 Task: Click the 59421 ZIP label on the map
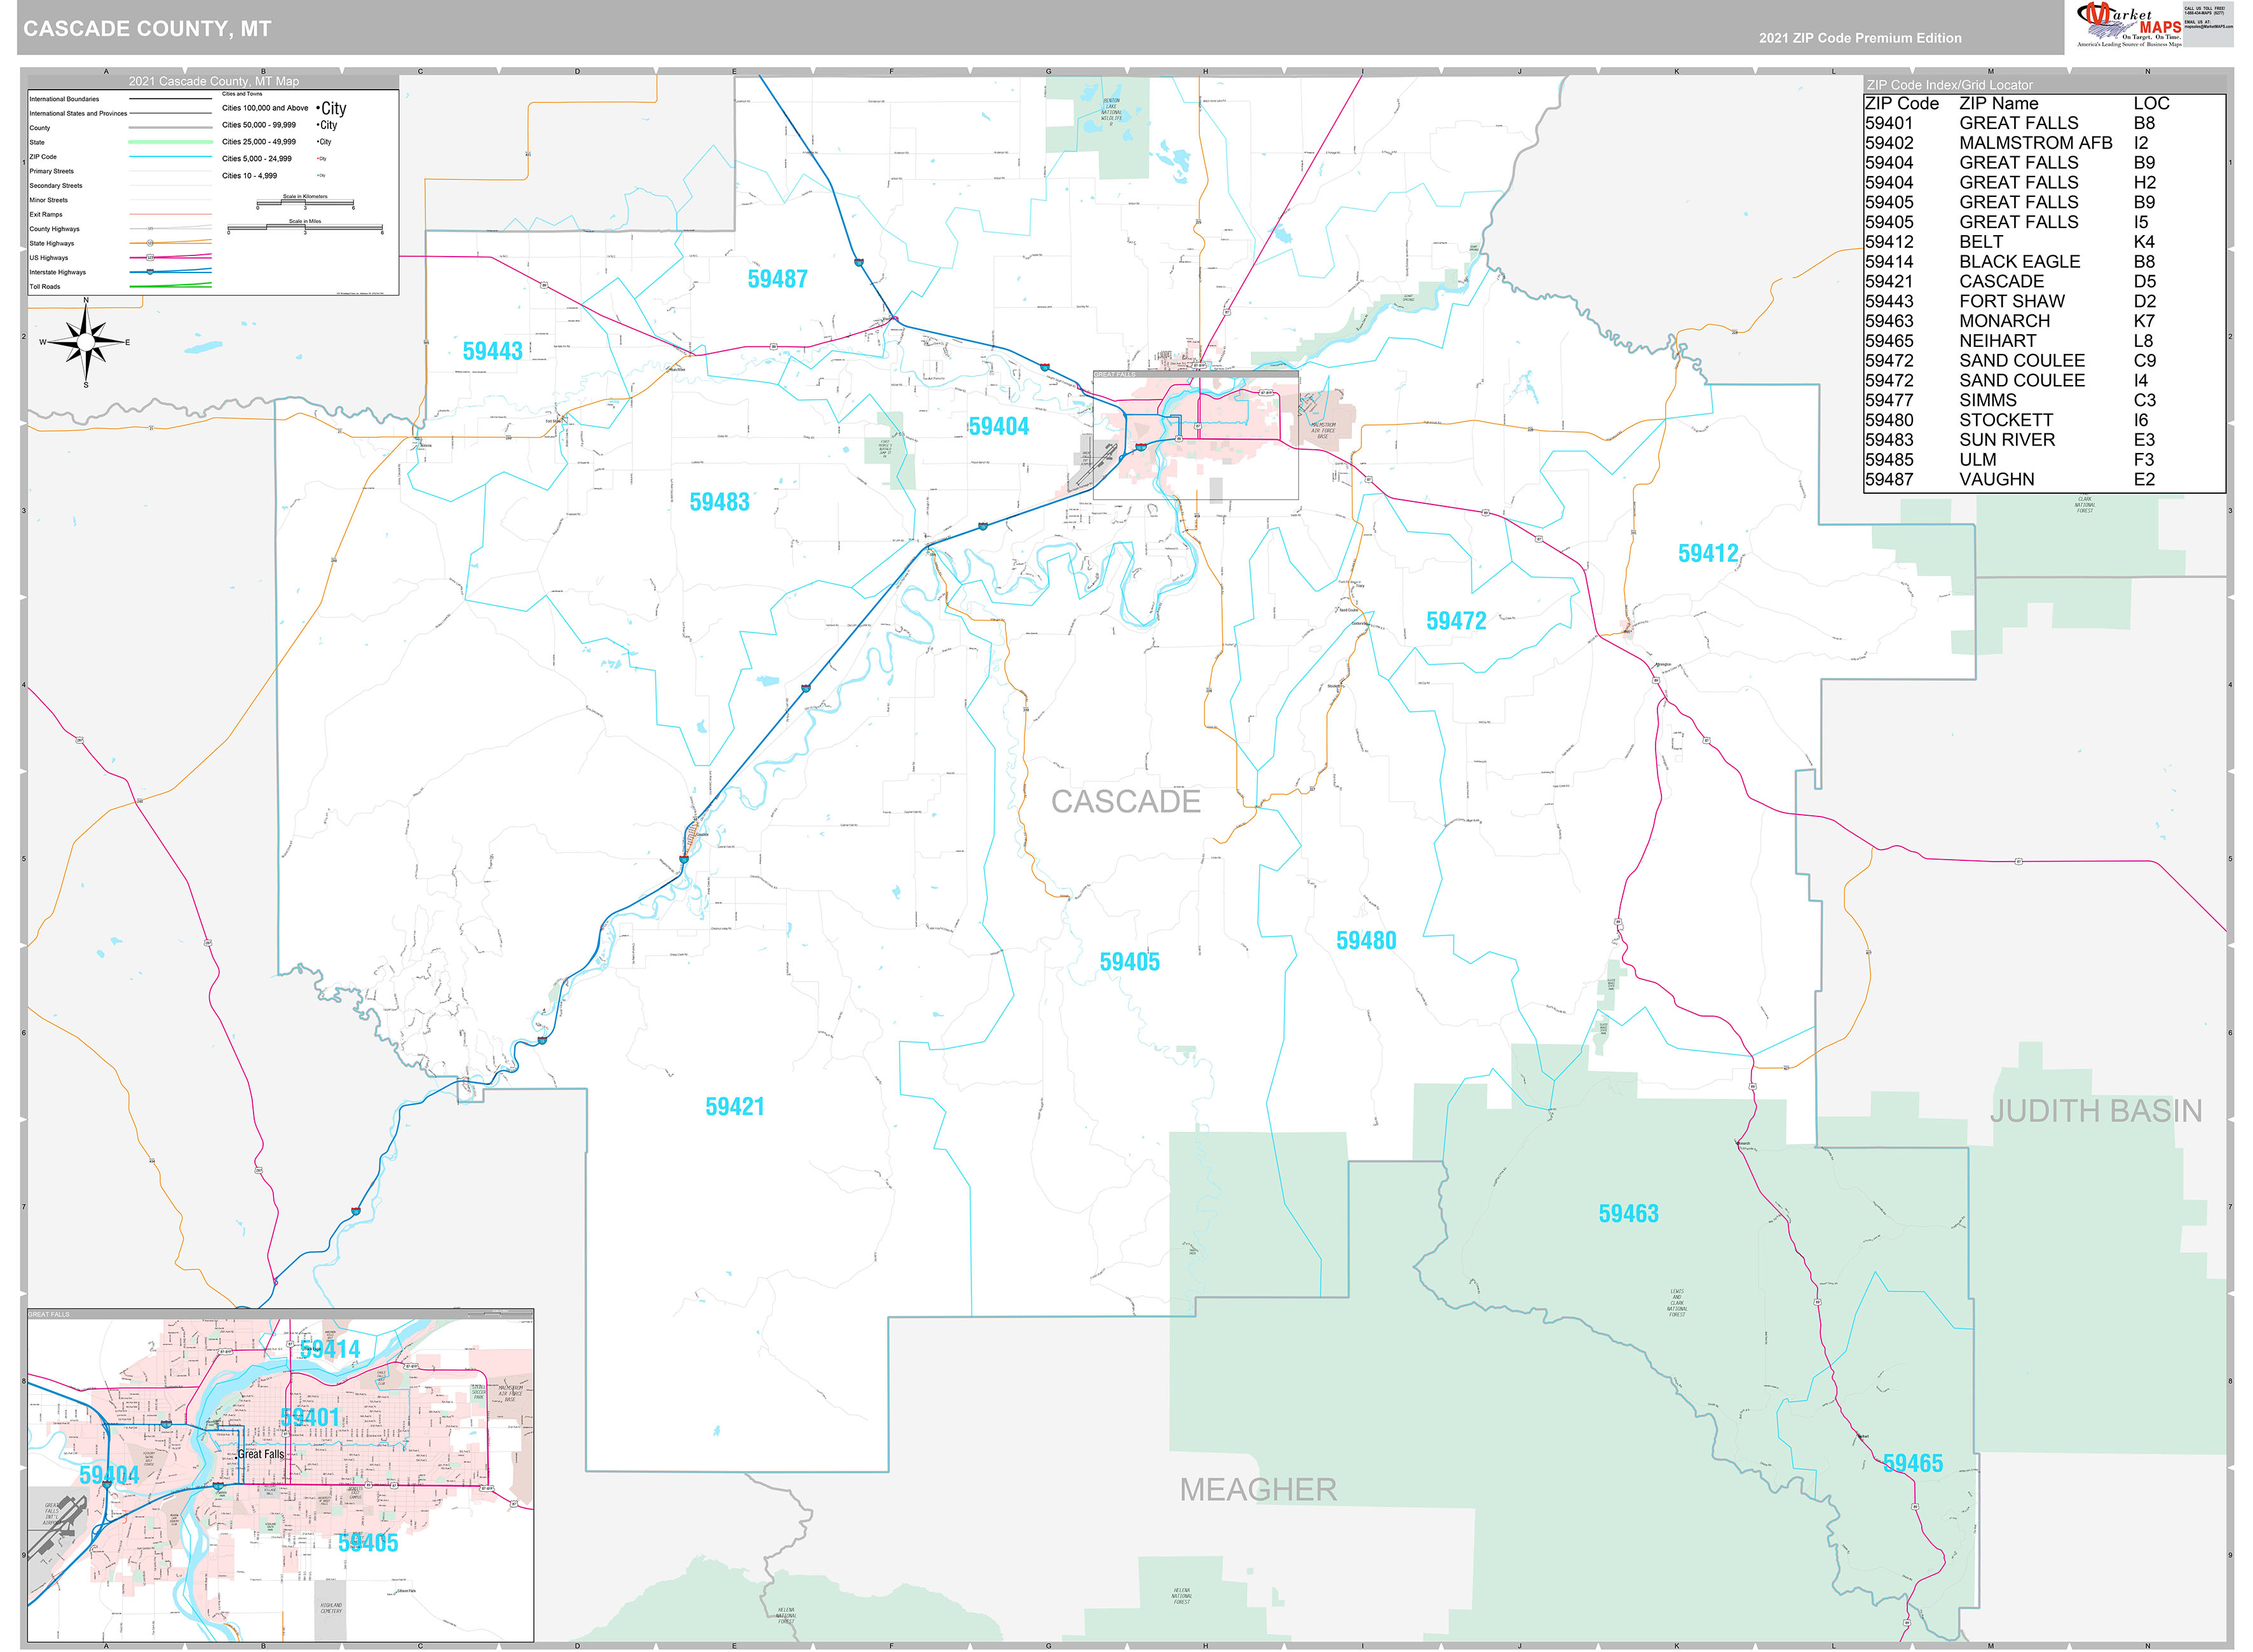pyautogui.click(x=735, y=1107)
